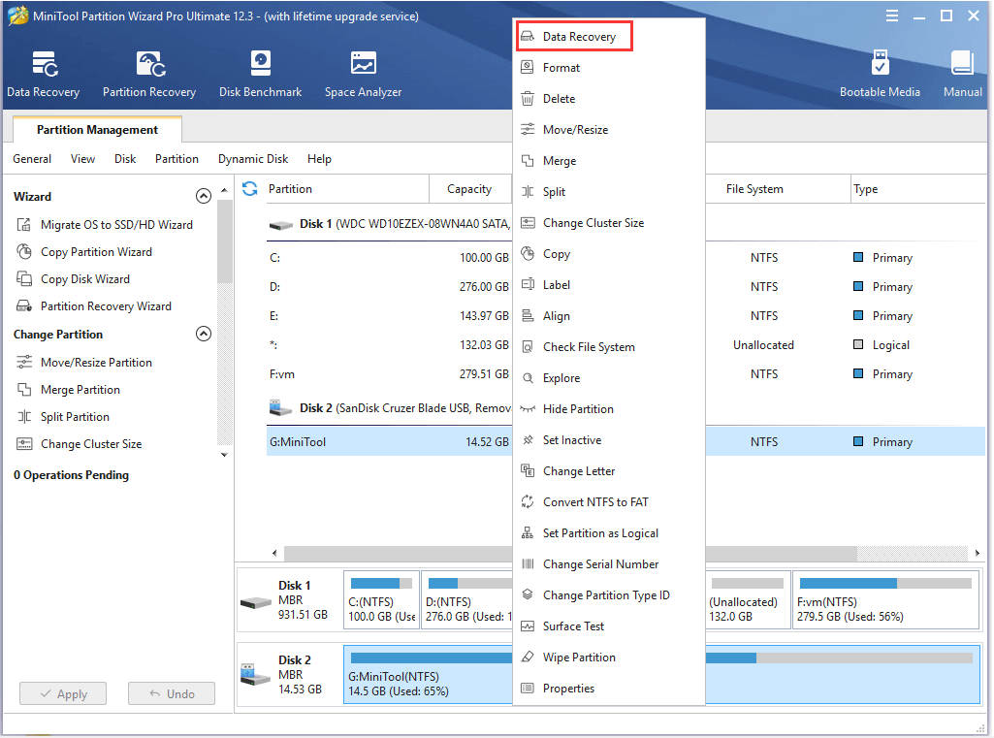Click the Set Inactive icon in the menu
994x738 pixels.
tap(528, 440)
